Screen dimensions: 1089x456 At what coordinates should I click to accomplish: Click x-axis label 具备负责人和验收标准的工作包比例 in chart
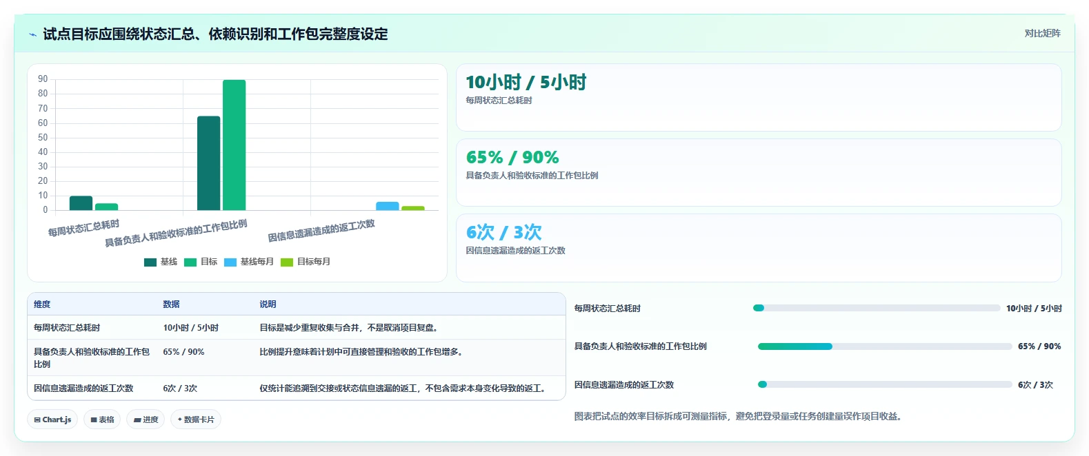click(x=176, y=234)
